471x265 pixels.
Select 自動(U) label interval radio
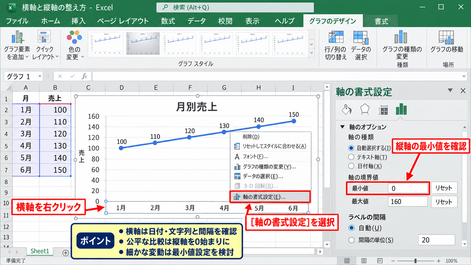[x=352, y=228]
